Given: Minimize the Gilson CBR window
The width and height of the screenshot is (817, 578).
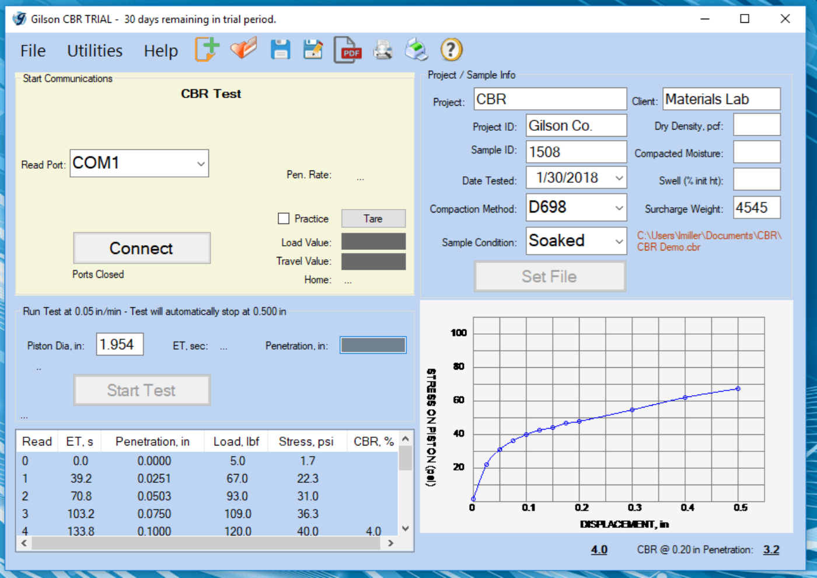Looking at the screenshot, I should (705, 19).
